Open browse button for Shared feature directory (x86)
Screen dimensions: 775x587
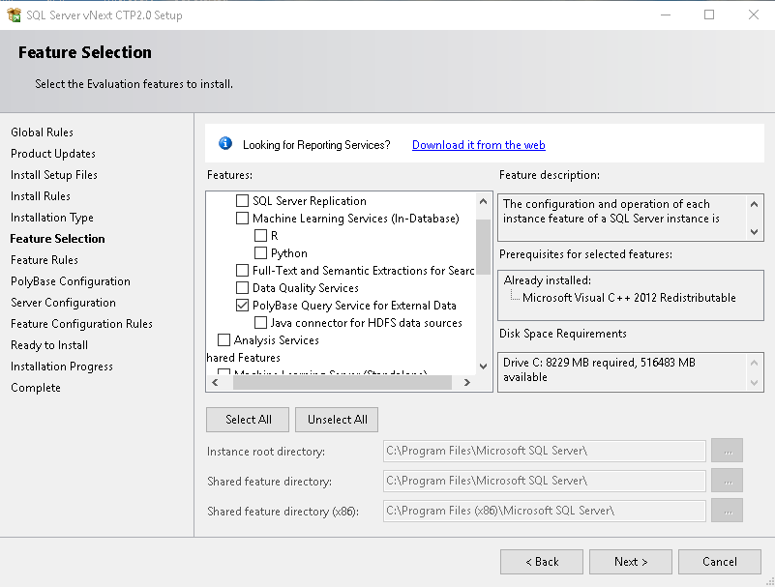(727, 511)
